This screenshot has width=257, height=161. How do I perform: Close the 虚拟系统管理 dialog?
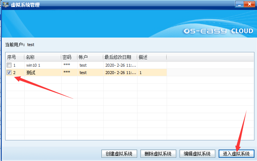[x=250, y=4]
